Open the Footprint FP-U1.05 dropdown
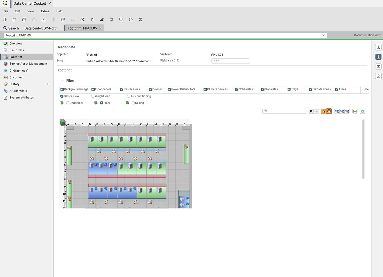Screen dimensions: 383x277 click(x=323, y=35)
